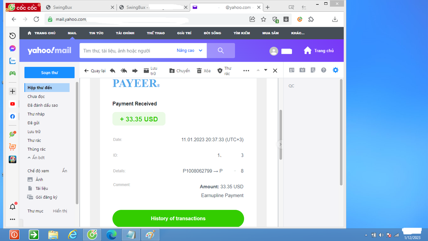Open a new browser tab
Viewport: 428px width, 241px height.
pyautogui.click(x=267, y=7)
